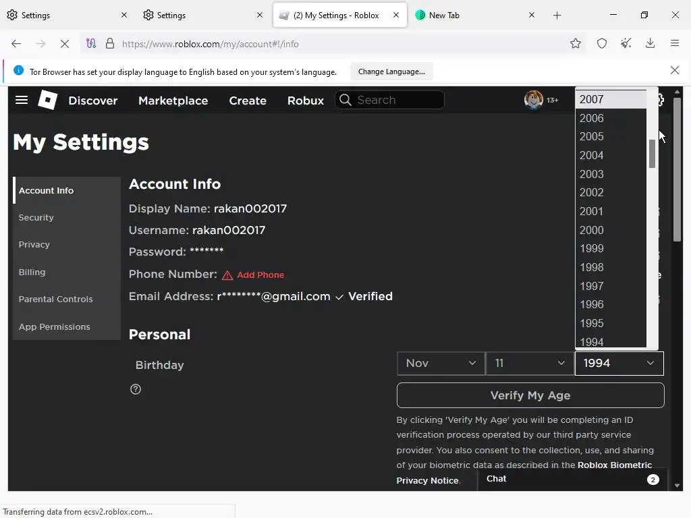
Task: Open Security settings section
Action: 67,218
